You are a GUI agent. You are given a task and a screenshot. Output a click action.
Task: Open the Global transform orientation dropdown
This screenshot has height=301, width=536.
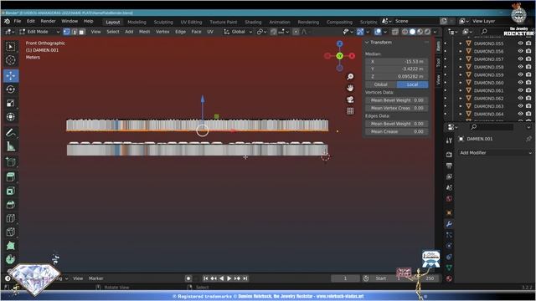click(x=238, y=32)
